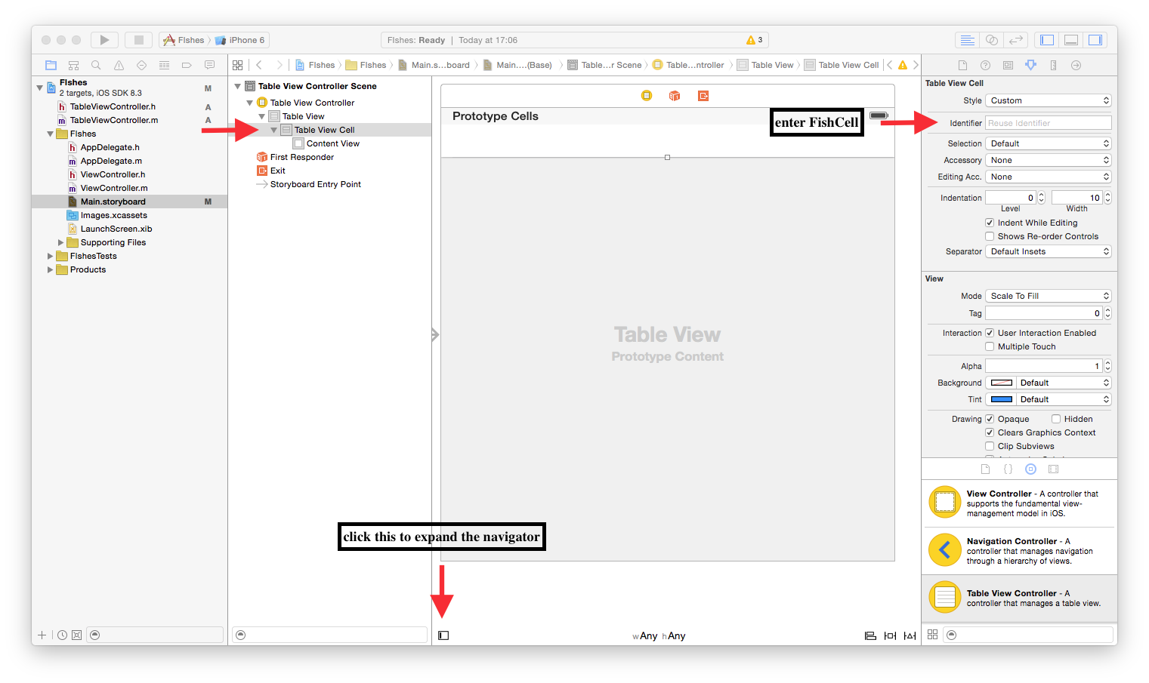Open the Object library icon
The image size is (1149, 683).
coord(1030,469)
